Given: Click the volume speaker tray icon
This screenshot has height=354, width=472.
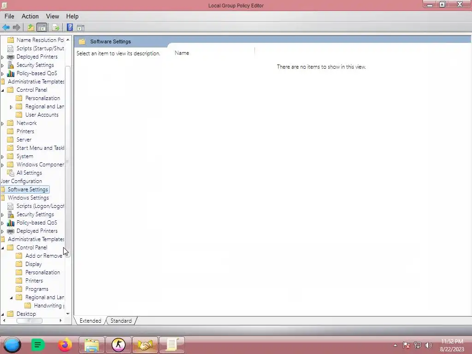Looking at the screenshot, I should (428, 345).
